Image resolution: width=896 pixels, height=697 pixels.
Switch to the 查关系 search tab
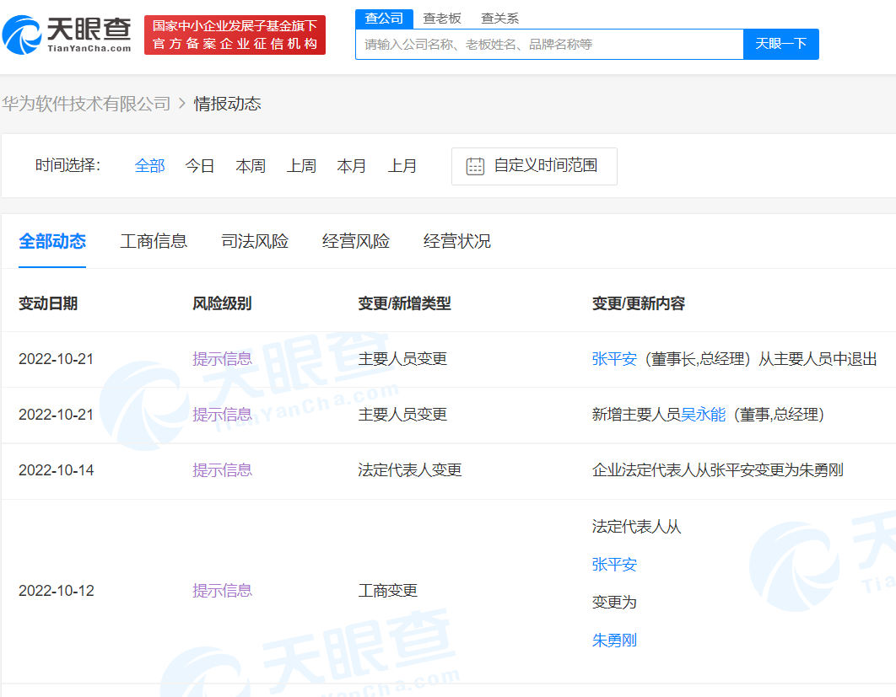(499, 18)
